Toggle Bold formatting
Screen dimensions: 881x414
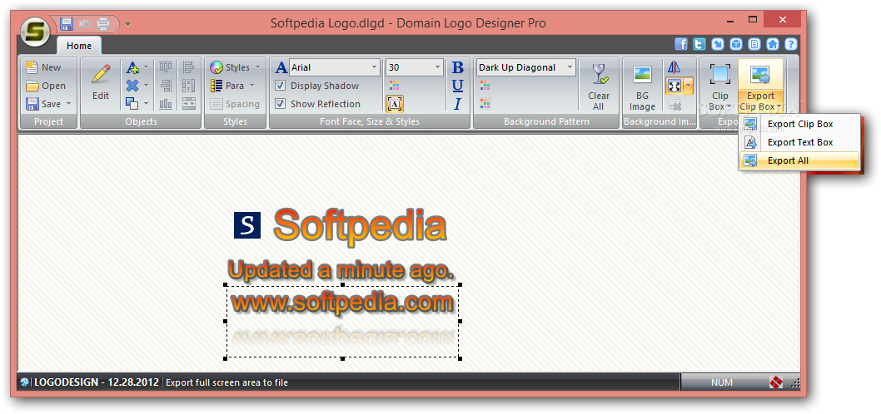point(458,68)
